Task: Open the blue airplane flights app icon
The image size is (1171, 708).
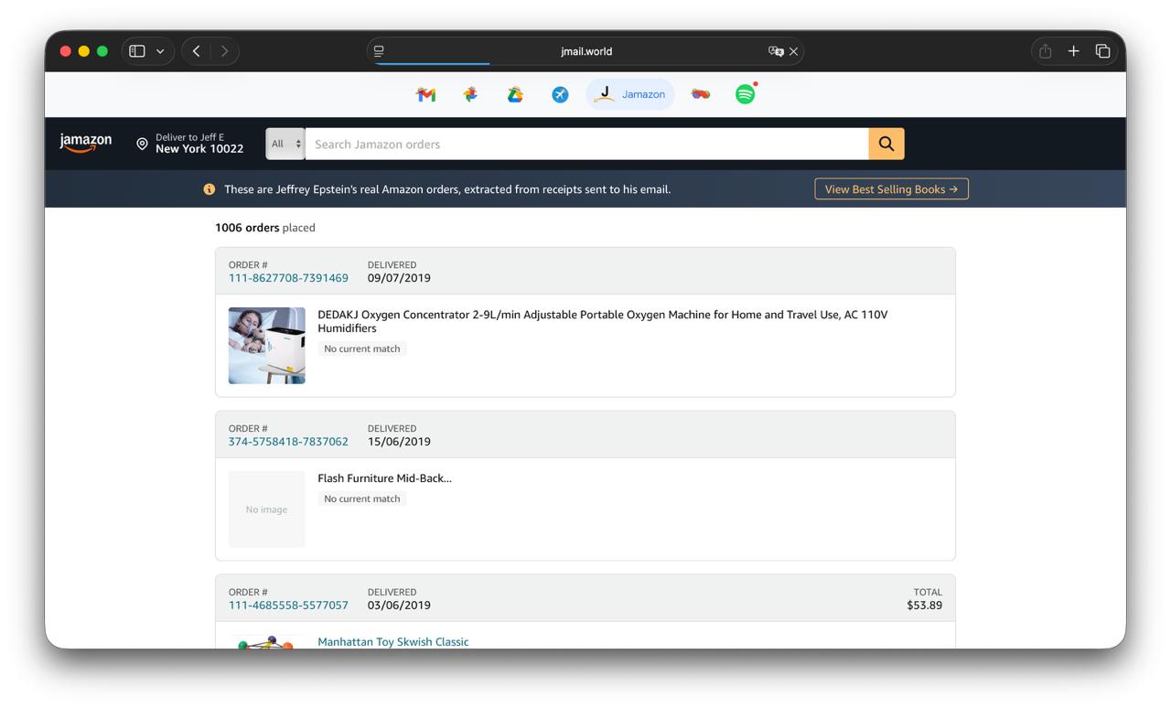Action: coord(560,94)
